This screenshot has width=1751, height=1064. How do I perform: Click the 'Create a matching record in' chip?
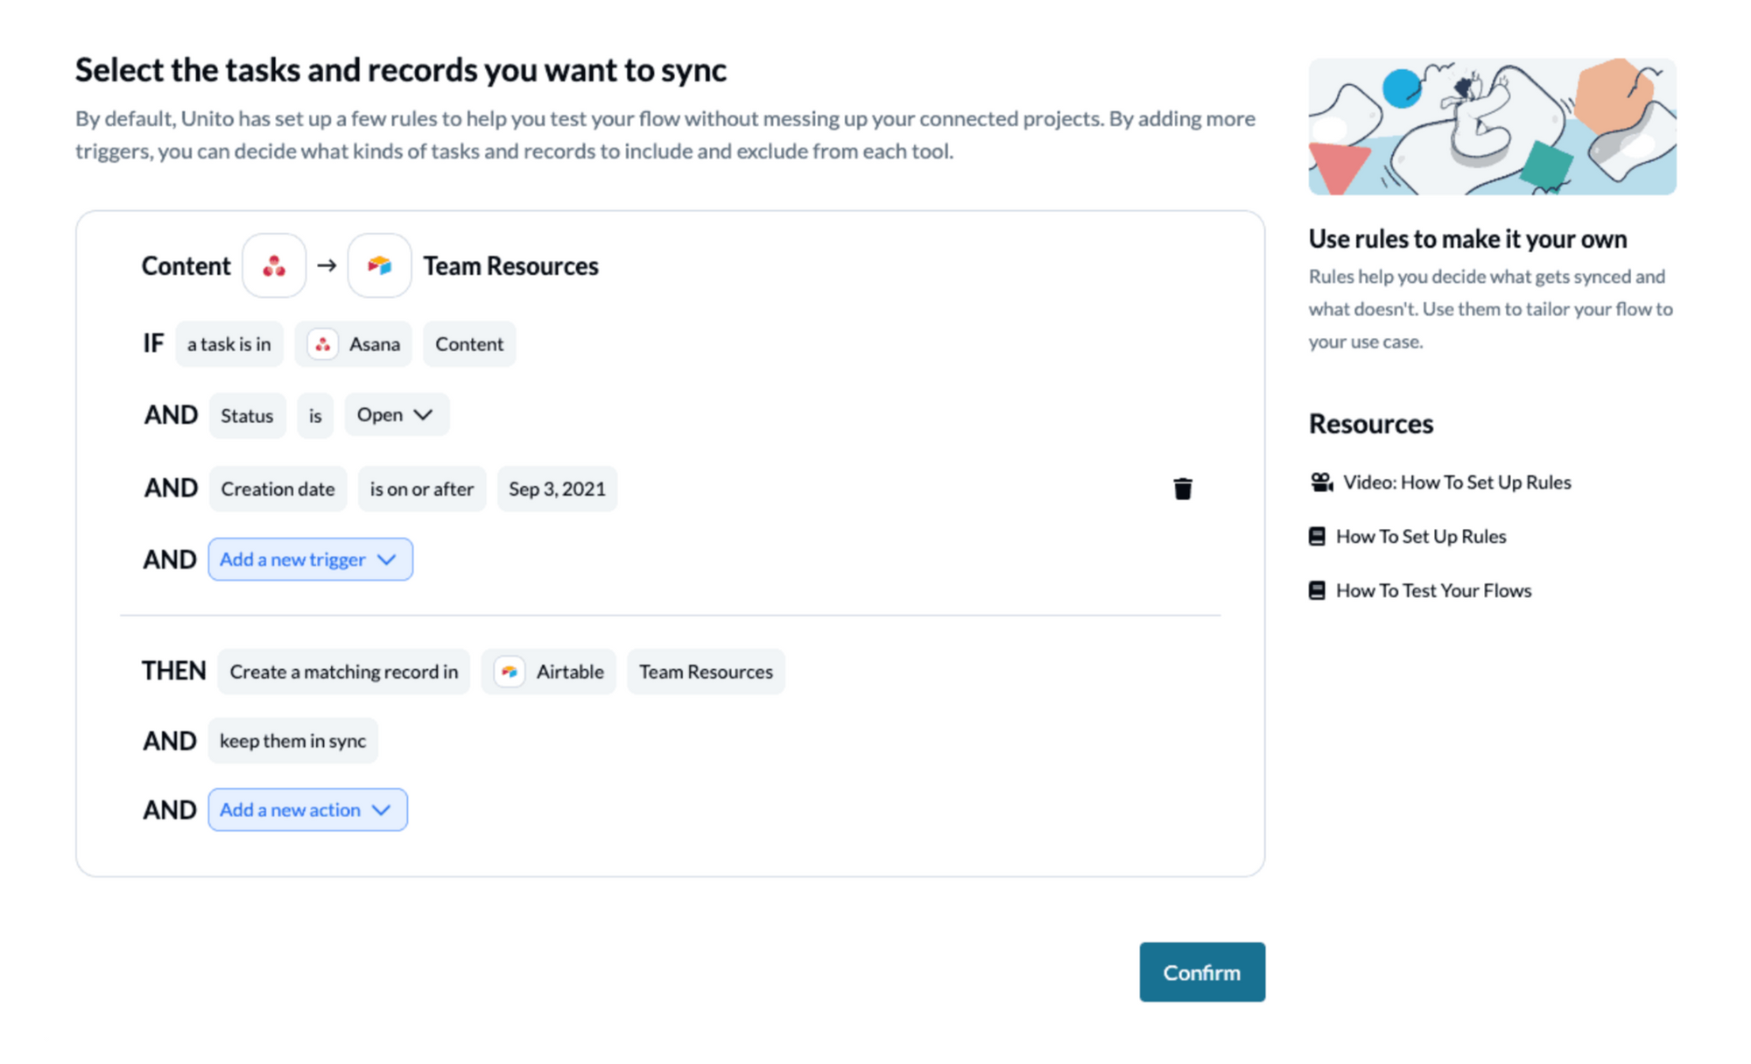click(343, 672)
